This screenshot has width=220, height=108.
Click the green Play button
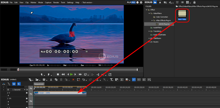[72, 75]
